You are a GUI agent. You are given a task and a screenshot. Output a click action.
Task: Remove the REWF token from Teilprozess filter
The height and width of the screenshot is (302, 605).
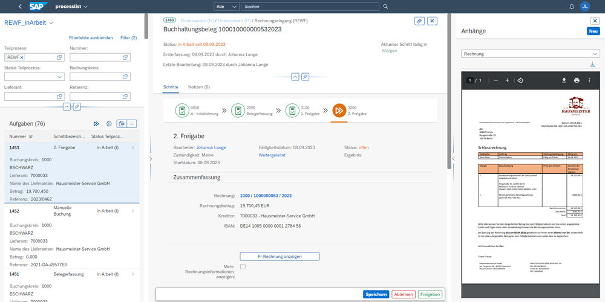tap(21, 57)
